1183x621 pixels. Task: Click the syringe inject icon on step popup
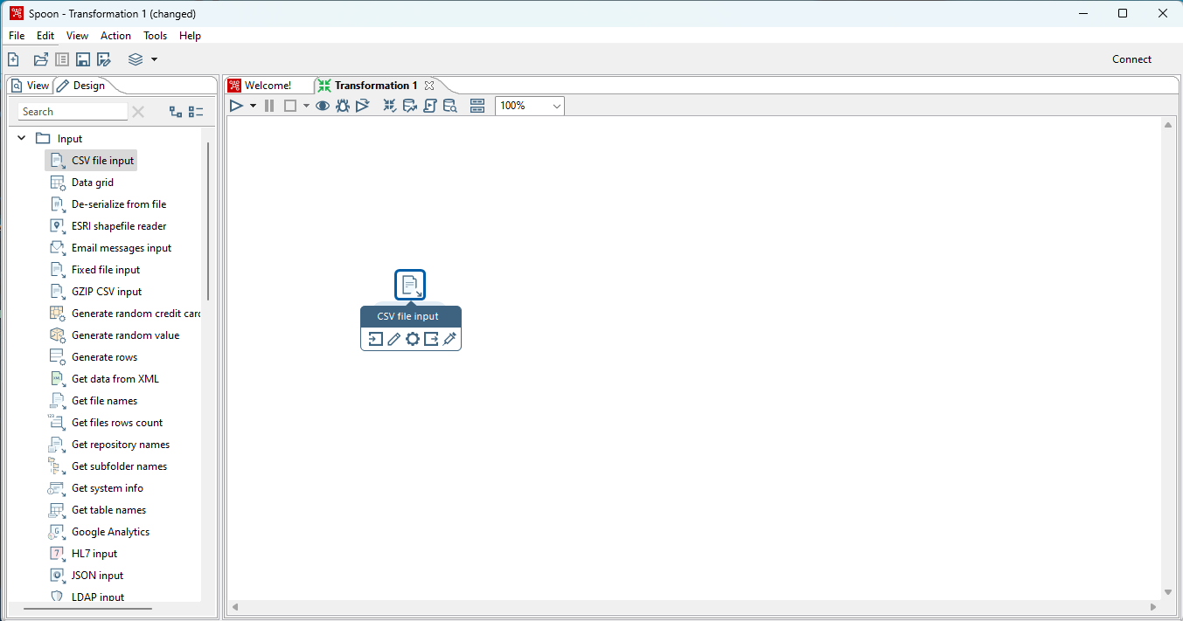tap(449, 339)
